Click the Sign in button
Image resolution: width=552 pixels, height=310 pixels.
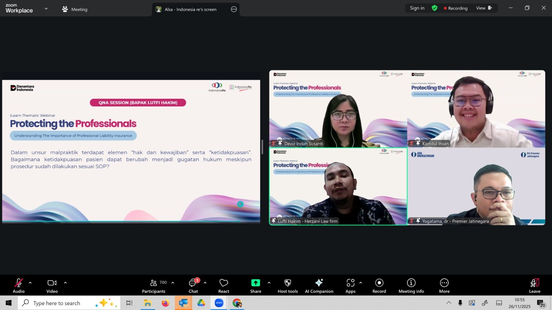pyautogui.click(x=417, y=8)
